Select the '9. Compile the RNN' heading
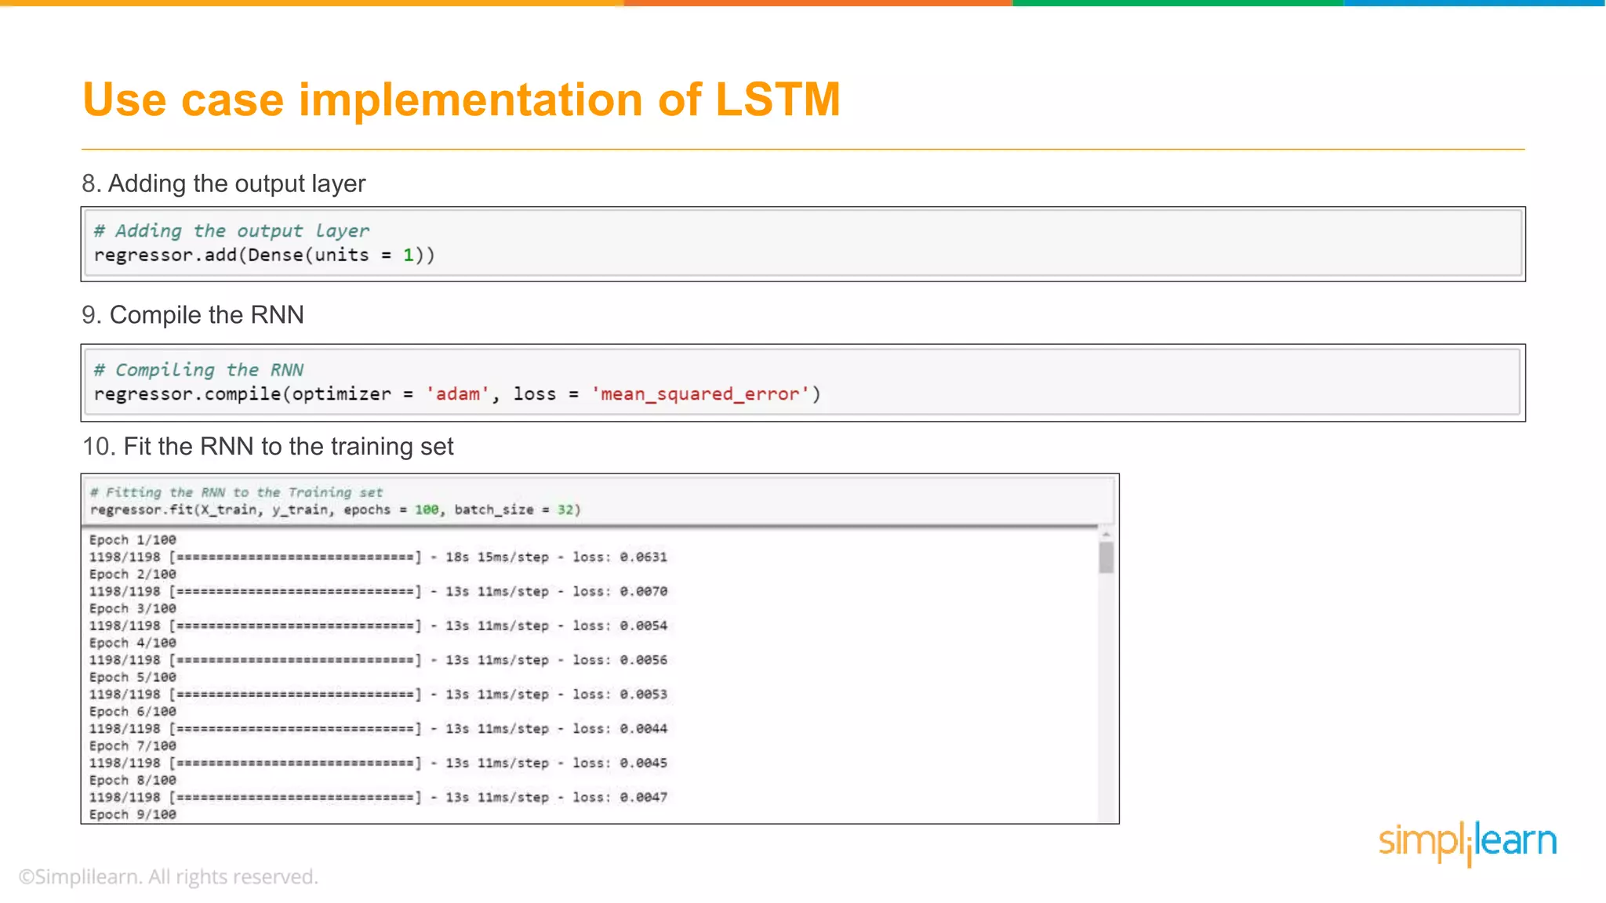 tap(193, 315)
